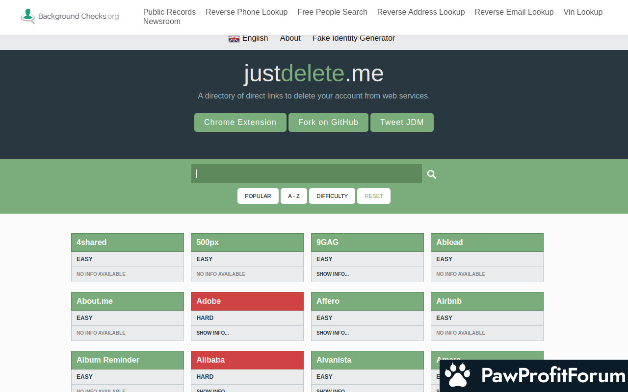Expand Show Info for Adobe
628x392 pixels.
(212, 333)
